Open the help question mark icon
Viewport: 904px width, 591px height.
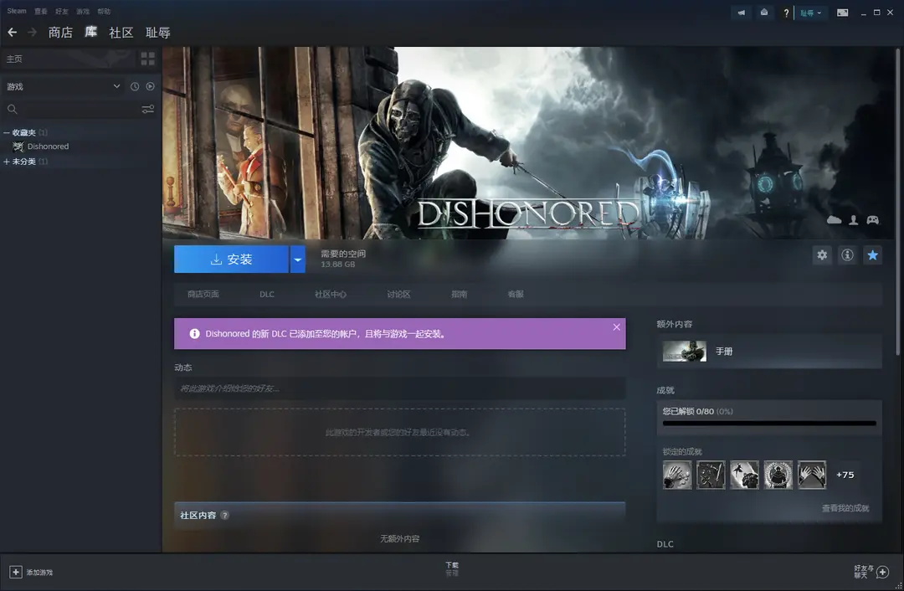(x=786, y=13)
